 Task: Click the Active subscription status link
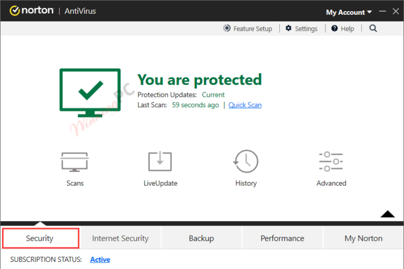click(100, 259)
